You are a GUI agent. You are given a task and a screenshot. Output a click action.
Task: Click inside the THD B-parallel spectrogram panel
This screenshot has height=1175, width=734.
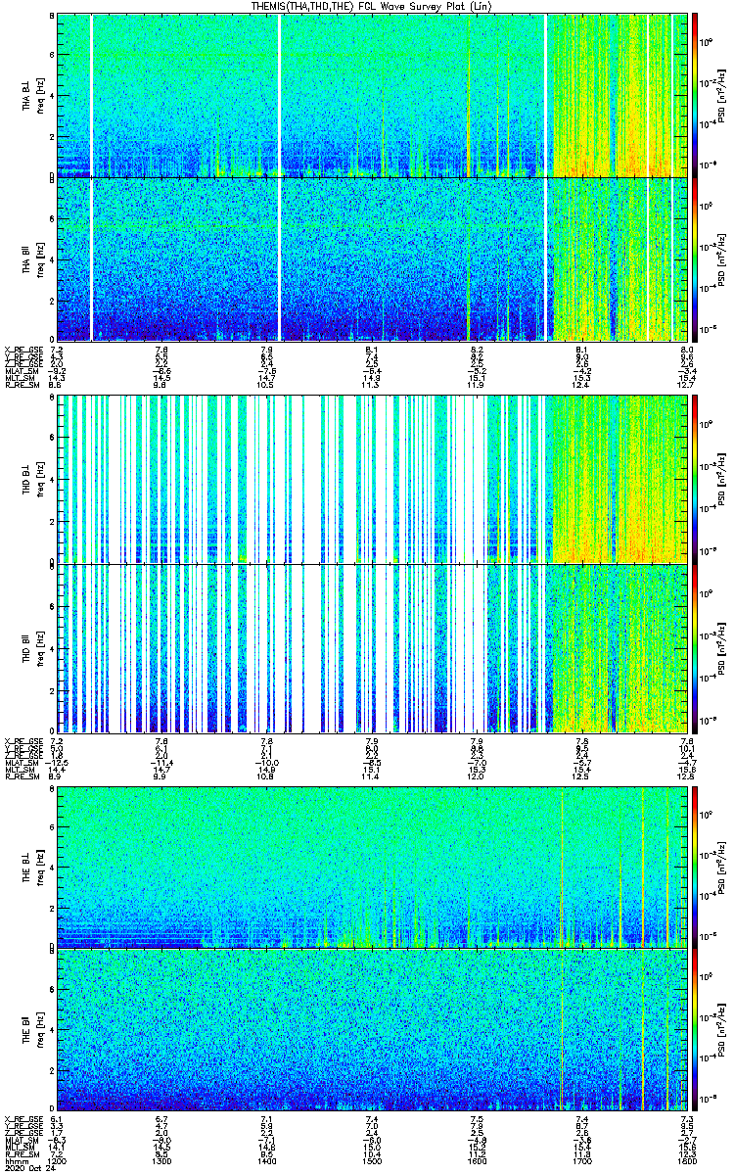(x=372, y=648)
